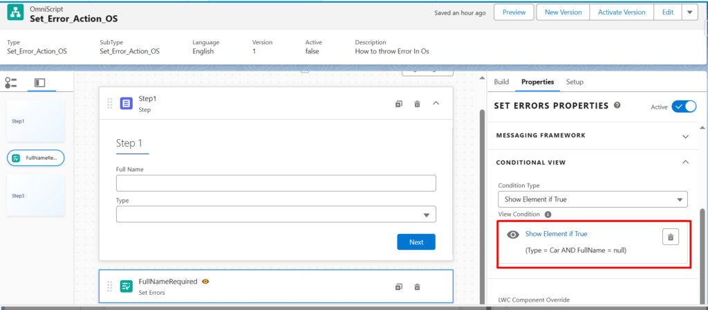Expand the Messaging Framework section
The width and height of the screenshot is (708, 310).
tap(685, 136)
